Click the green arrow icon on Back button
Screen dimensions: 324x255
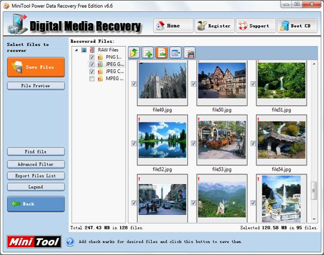pyautogui.click(x=16, y=204)
